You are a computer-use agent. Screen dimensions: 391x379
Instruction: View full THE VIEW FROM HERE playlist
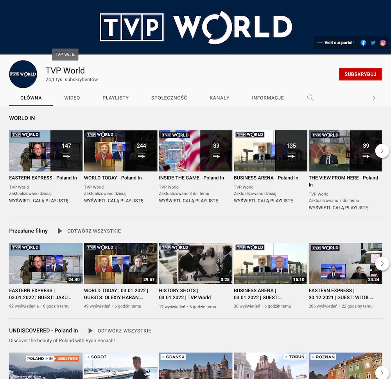pos(338,207)
